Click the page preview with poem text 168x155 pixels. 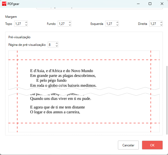pos(84,91)
